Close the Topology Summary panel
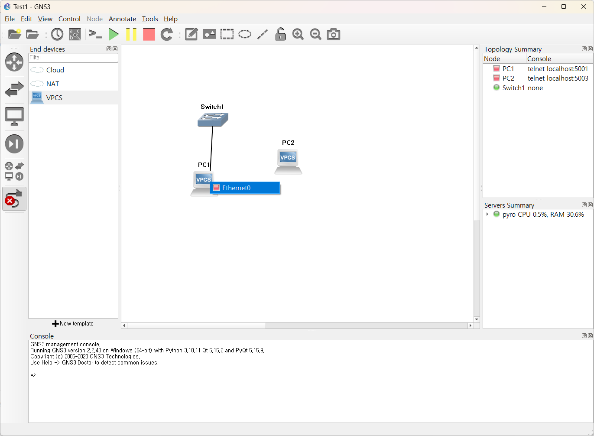This screenshot has width=594, height=436. (x=590, y=49)
